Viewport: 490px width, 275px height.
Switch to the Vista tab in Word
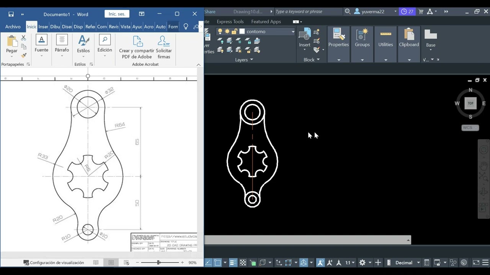pos(125,27)
